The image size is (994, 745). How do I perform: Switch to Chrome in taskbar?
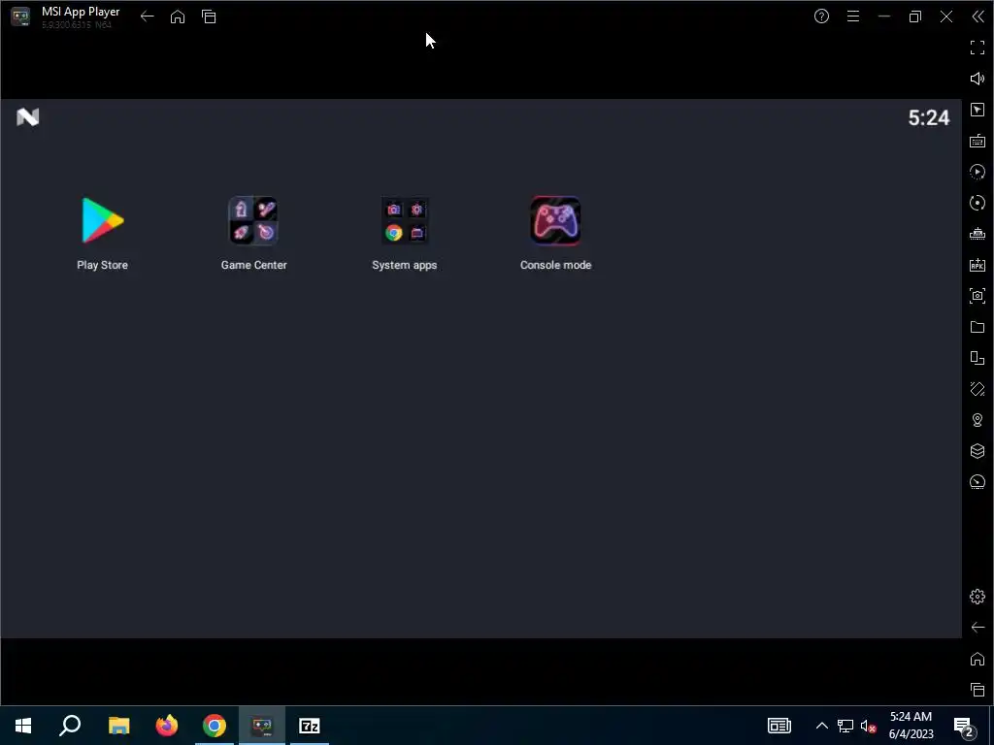coord(215,726)
